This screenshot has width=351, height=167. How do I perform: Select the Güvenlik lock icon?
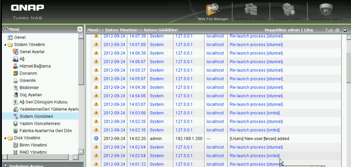[15, 80]
